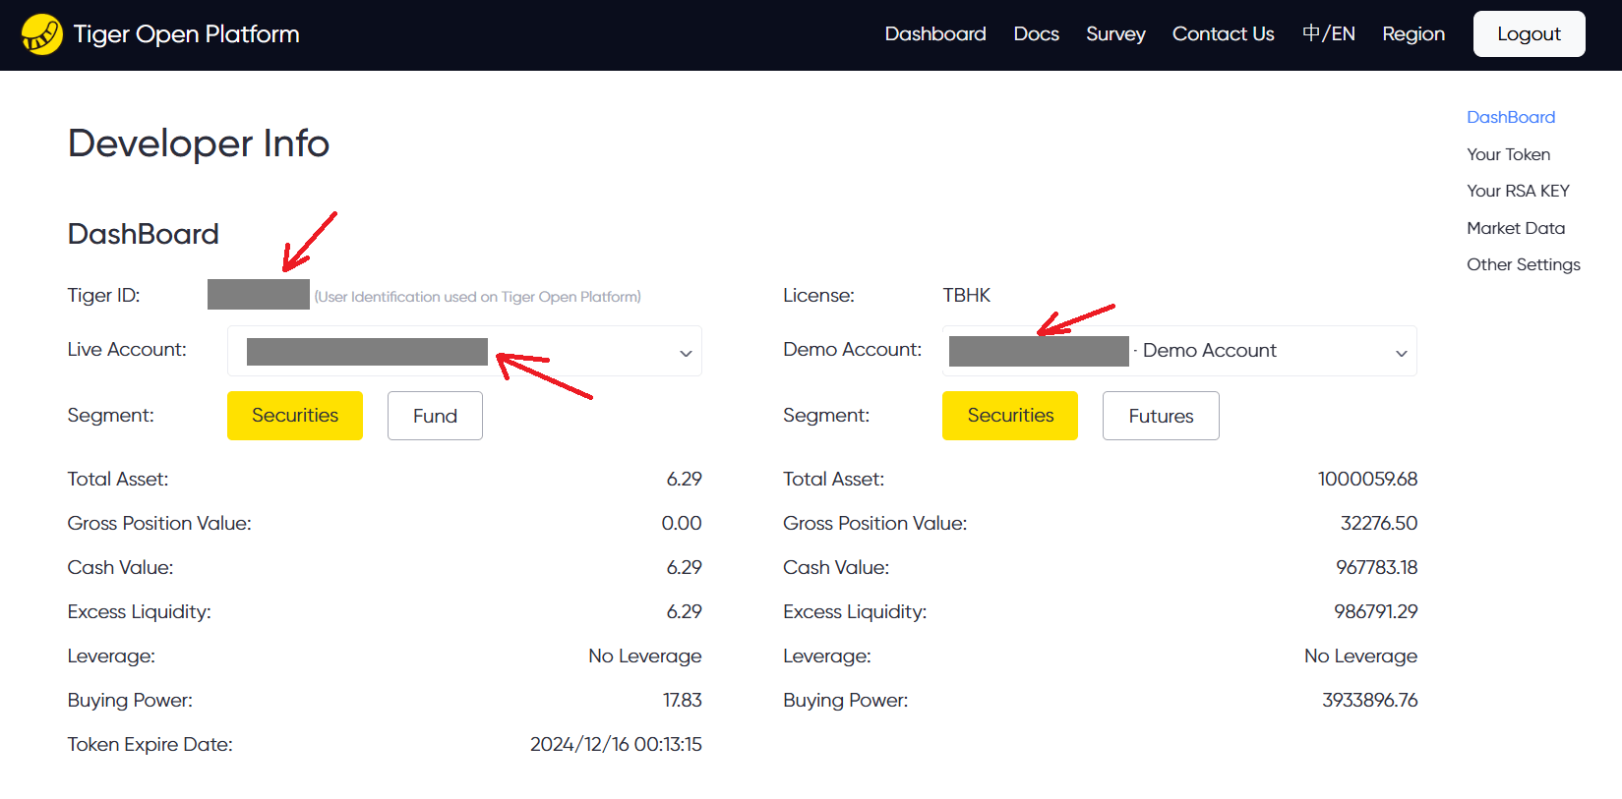Open the Contact Us page
This screenshot has width=1622, height=799.
coord(1223,33)
